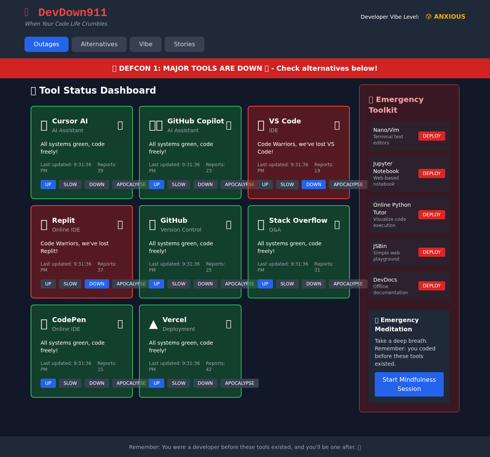Click the status icon on CodePen card

120,324
